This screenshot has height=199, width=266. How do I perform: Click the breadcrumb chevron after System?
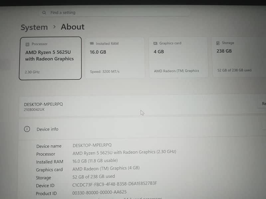(x=54, y=27)
